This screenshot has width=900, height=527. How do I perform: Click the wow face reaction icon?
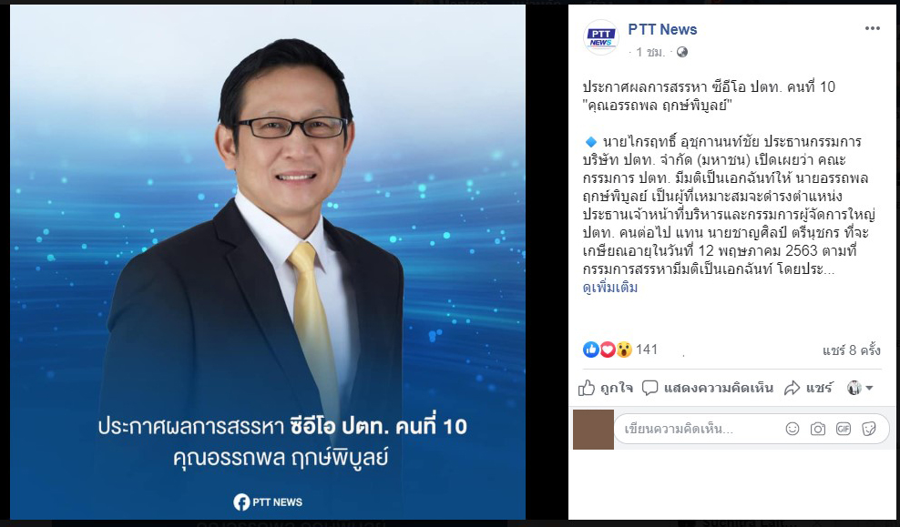pos(624,350)
